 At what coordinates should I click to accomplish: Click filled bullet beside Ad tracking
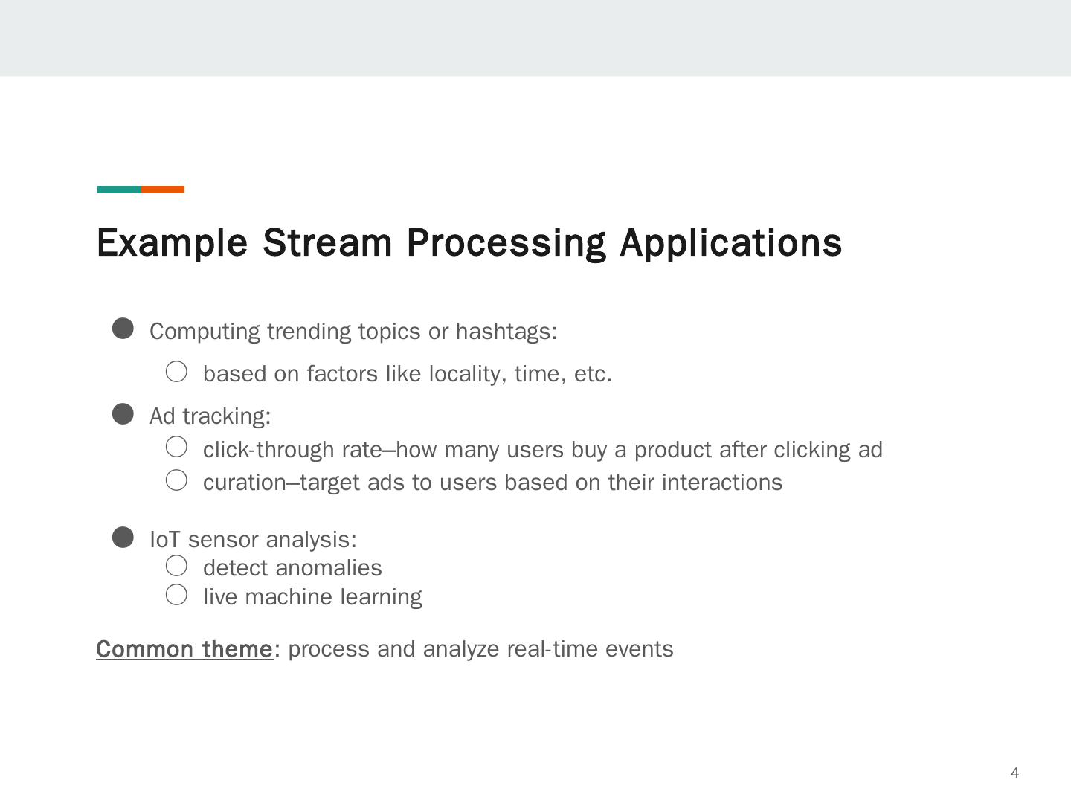(x=123, y=414)
